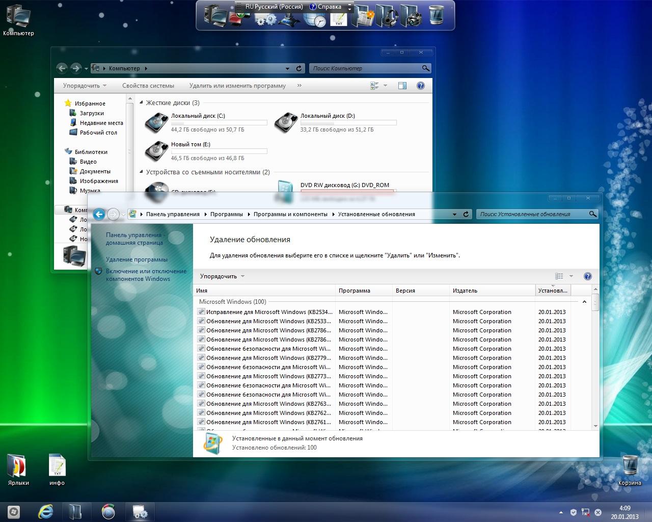
Task: Select 'Загрузки' in the Favorites tree
Action: coord(92,113)
